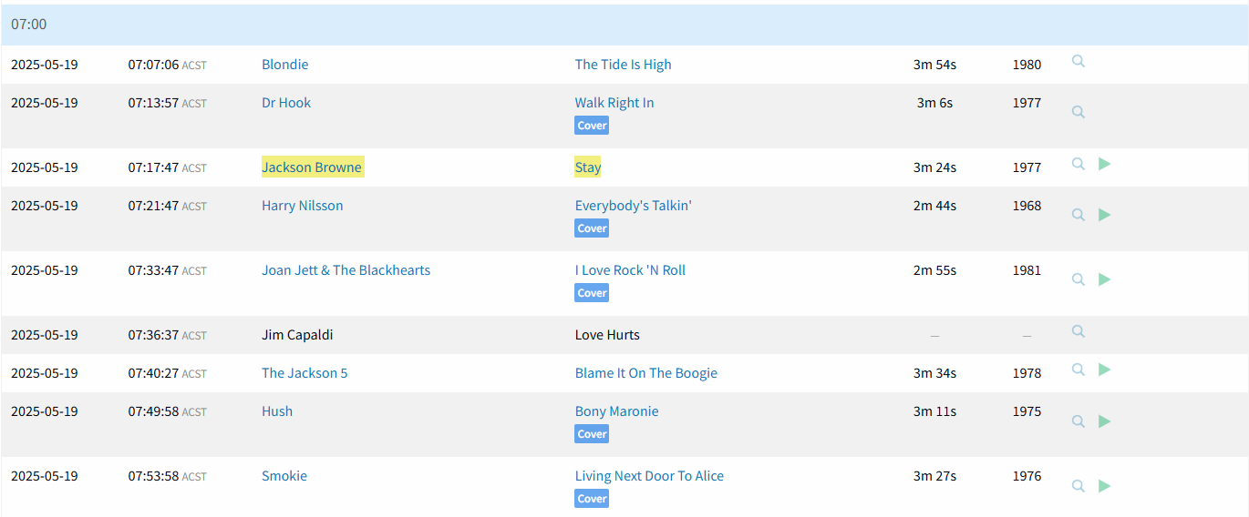Click the magnifier icon in the Jim Capaldi row
The height and width of the screenshot is (517, 1249).
click(1078, 331)
